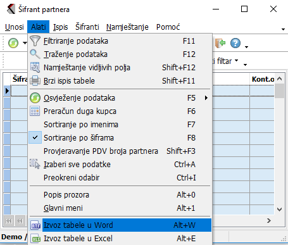This screenshot has width=288, height=245.
Task: Click the Šifra column header
Action: 19,79
